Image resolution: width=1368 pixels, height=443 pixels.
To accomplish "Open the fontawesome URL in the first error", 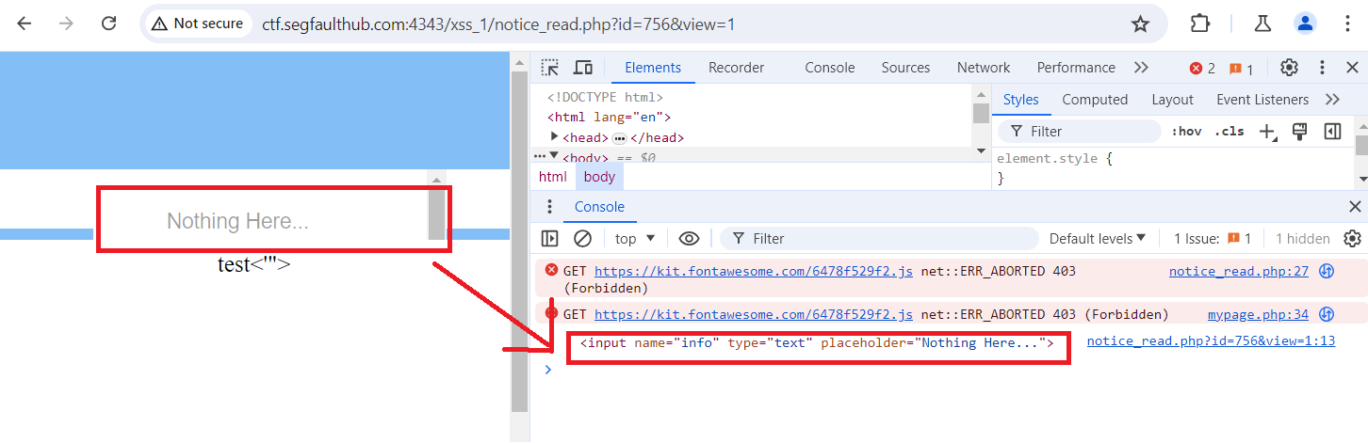I will click(754, 271).
